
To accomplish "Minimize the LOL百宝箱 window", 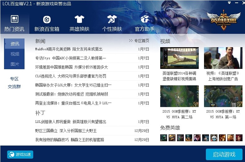I will (x=237, y=3).
